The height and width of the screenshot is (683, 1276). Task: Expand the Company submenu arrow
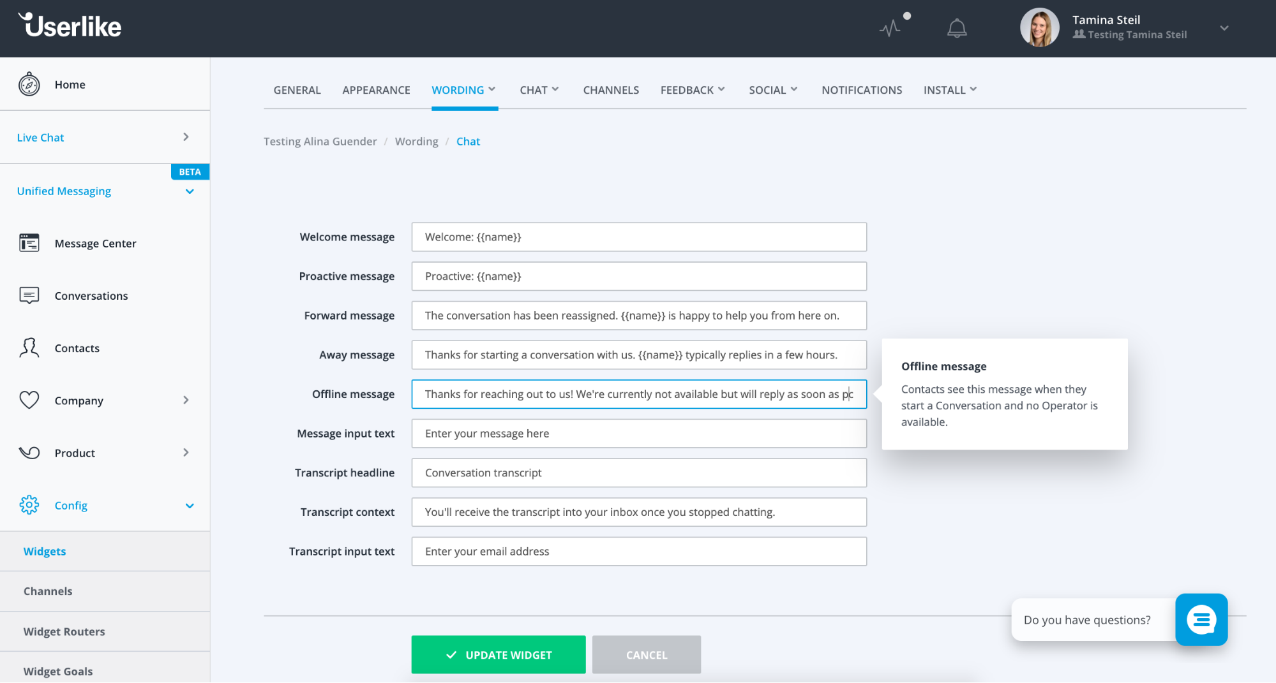pos(186,400)
